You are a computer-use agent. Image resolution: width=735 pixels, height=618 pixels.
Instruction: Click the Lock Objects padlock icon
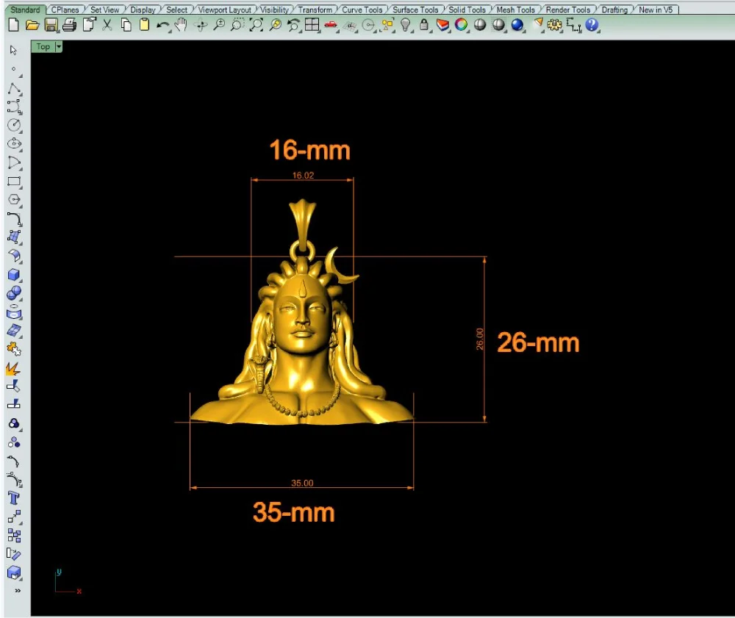pyautogui.click(x=424, y=25)
